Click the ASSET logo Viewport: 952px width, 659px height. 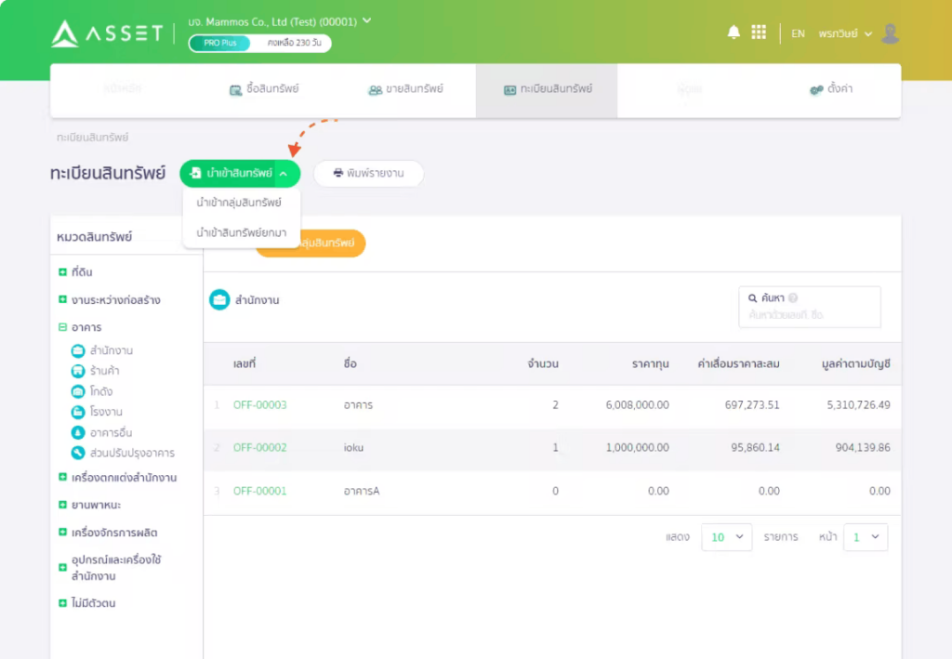tap(108, 33)
